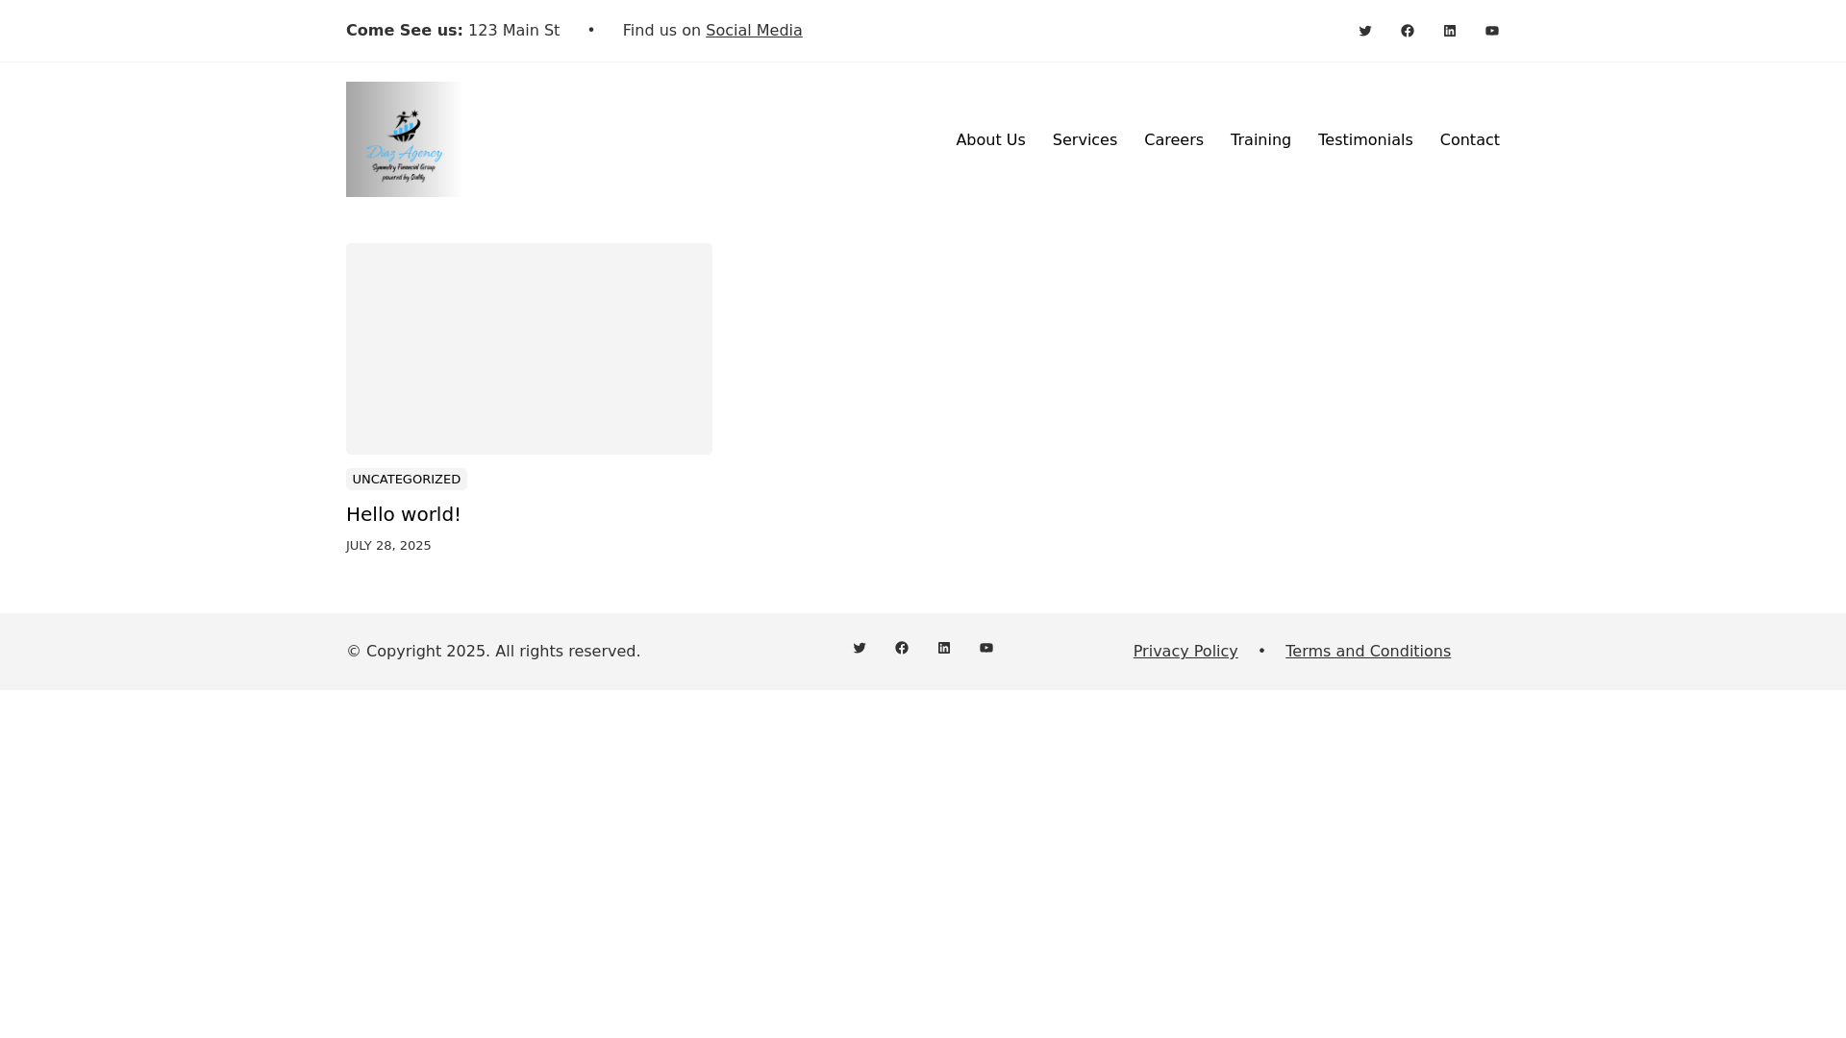Click the JULY 28, 2025 post date

[x=388, y=546]
